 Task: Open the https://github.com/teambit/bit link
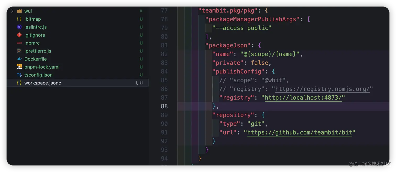(x=300, y=133)
